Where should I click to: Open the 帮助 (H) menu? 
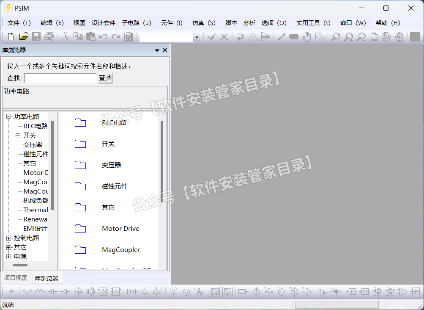tap(388, 23)
